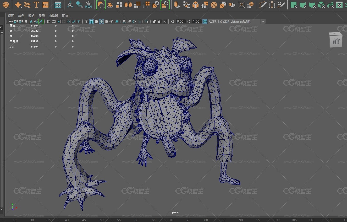347x222 pixels.
Task: Click the SVG import tool
Action: pos(45,4)
